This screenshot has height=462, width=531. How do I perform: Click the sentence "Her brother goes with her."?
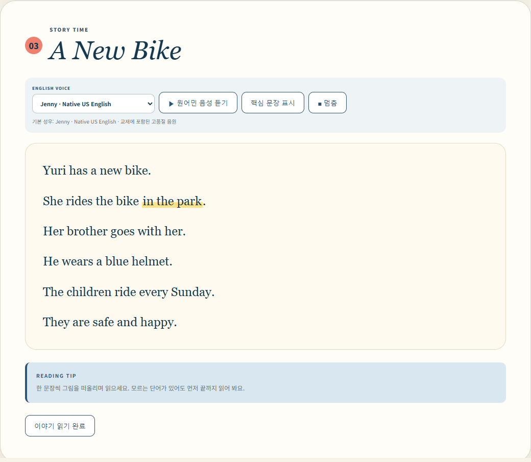point(114,231)
